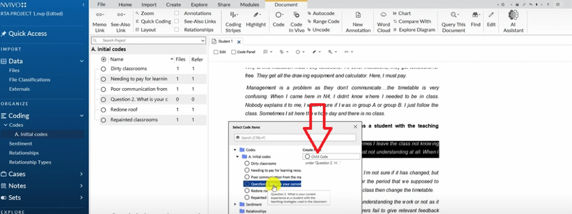Click the feedback chat icon in title bar
Image resolution: width=572 pixels, height=214 pixels.
[557, 4]
